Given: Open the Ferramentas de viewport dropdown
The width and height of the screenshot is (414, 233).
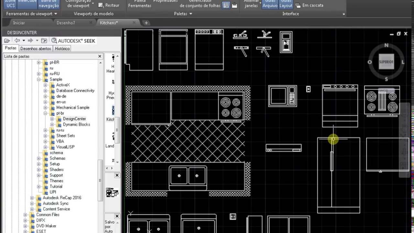Looking at the screenshot, I should pyautogui.click(x=32, y=14).
